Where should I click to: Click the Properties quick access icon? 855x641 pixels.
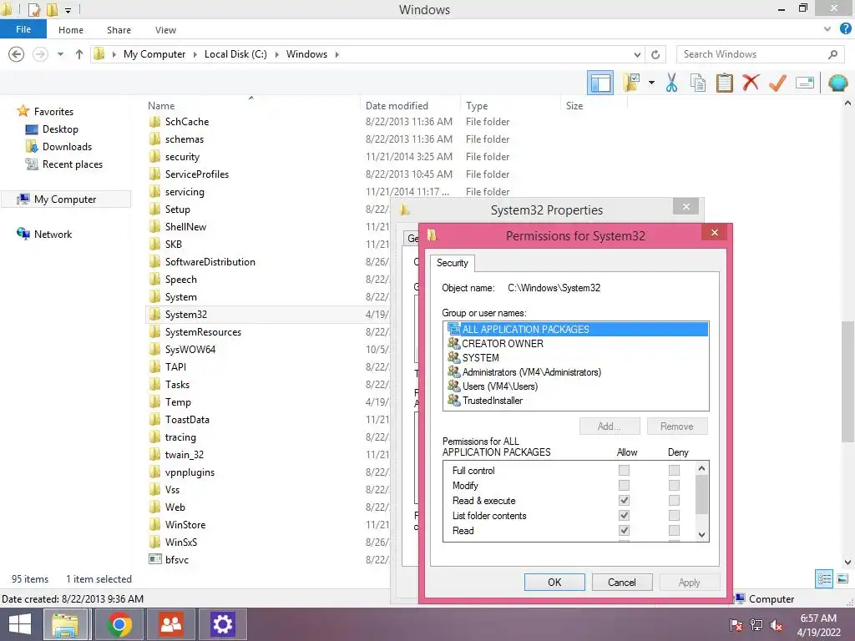click(x=33, y=10)
